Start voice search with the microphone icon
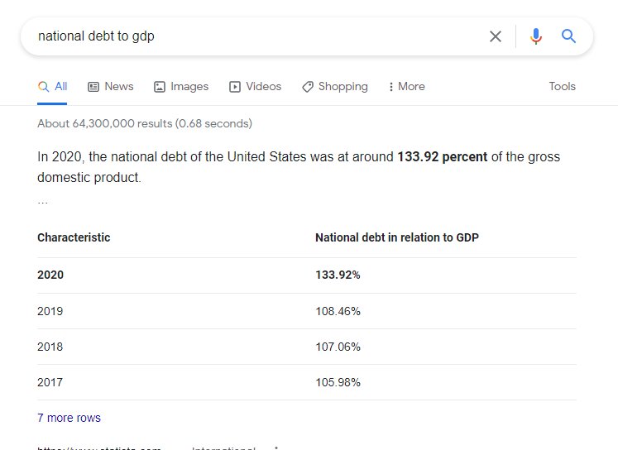Screen dimensions: 618x450 (x=535, y=36)
